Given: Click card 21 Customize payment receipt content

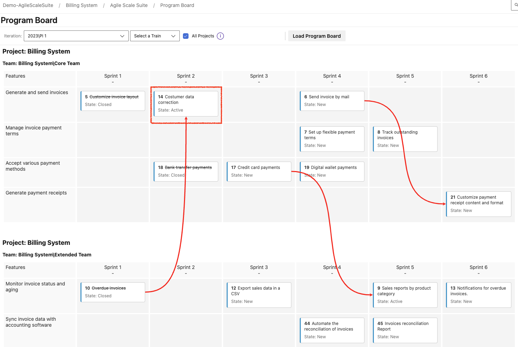Looking at the screenshot, I should (x=478, y=204).
